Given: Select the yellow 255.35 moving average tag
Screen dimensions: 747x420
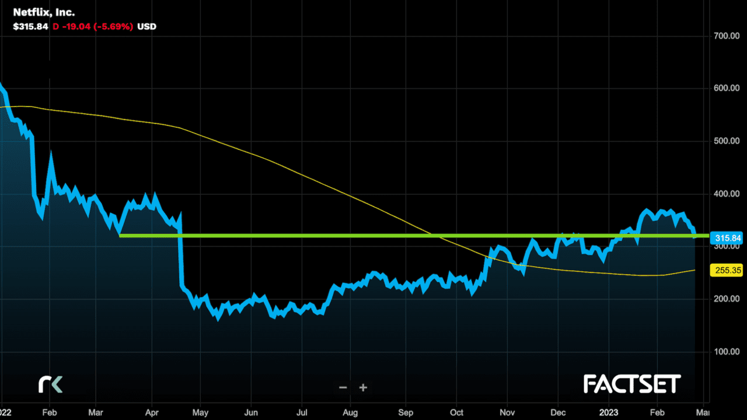Looking at the screenshot, I should [726, 270].
